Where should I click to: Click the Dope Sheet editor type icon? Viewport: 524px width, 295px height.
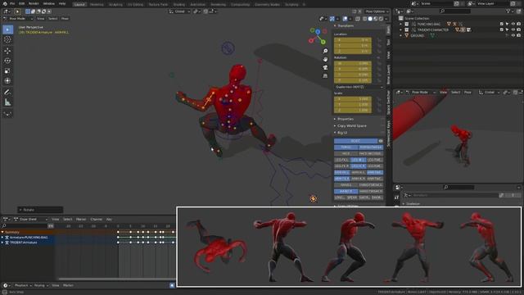6,219
